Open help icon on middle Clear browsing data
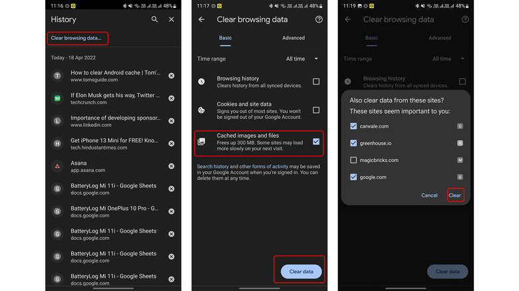519x291 pixels. (319, 19)
